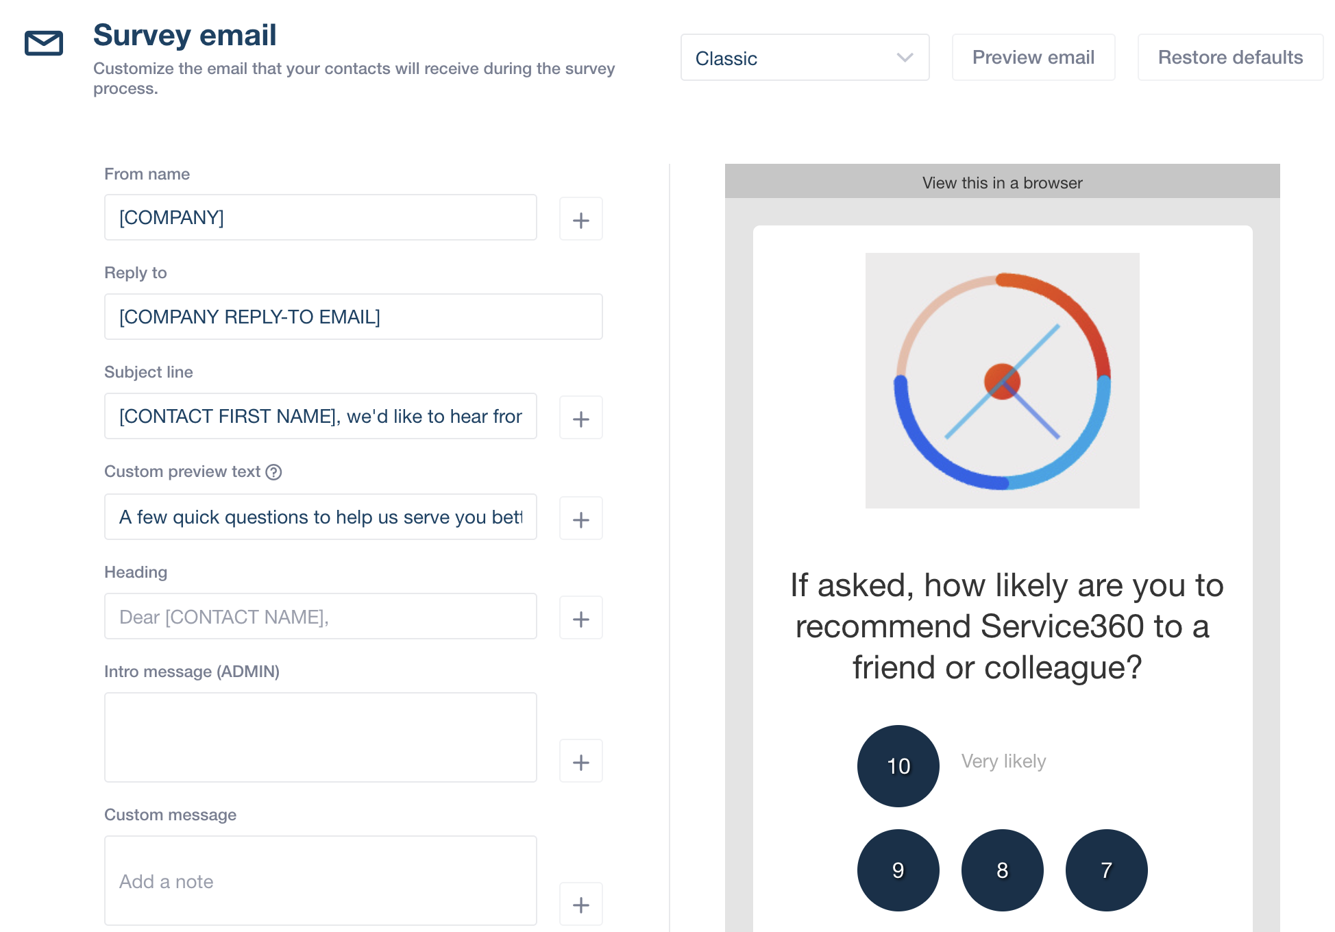Click plus icon next to Intro message
Viewport: 1335px width, 932px height.
580,761
